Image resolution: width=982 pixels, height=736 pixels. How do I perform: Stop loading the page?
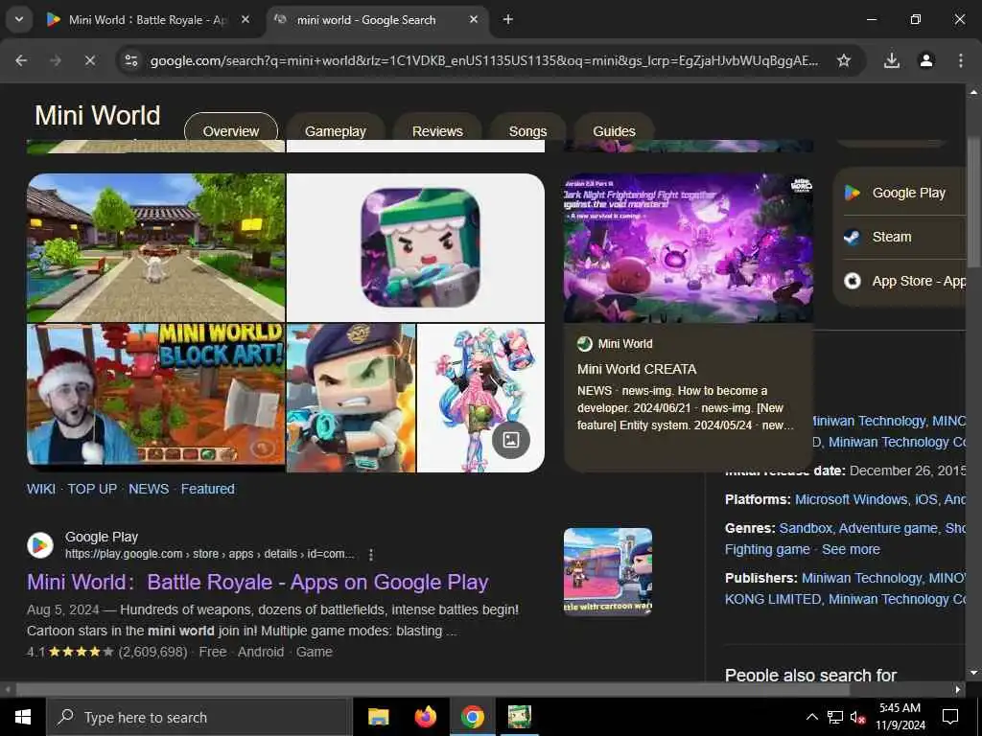tap(89, 60)
